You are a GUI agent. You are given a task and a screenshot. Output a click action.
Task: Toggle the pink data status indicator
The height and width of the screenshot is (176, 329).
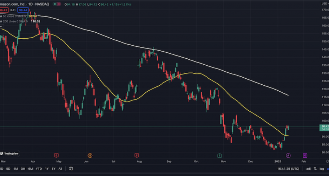(59, 4)
